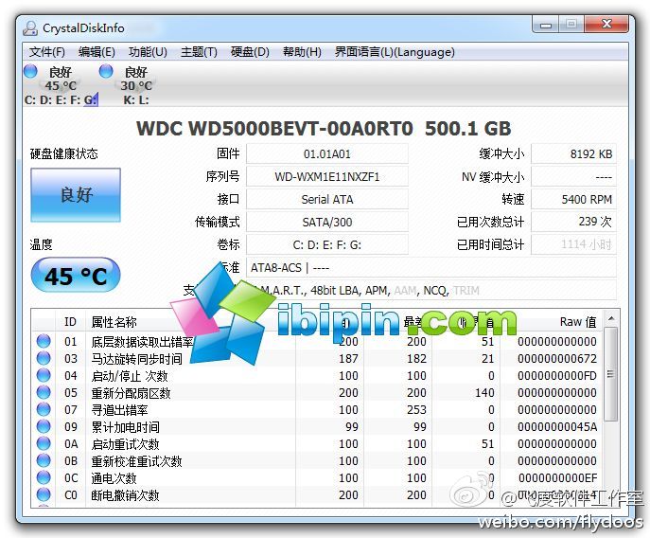Click the status orb for attribute 0B
This screenshot has height=538, width=650.
(44, 460)
